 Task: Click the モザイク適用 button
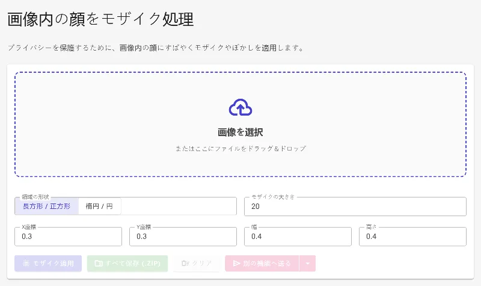48,263
